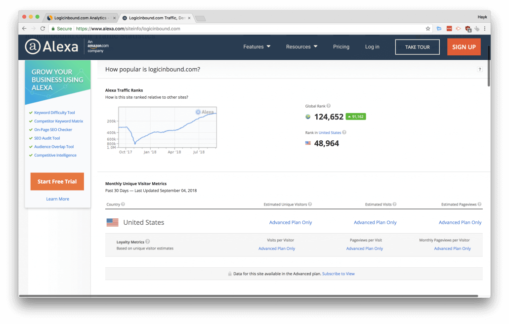Expand the Features dropdown menu
The image size is (509, 324).
click(257, 47)
